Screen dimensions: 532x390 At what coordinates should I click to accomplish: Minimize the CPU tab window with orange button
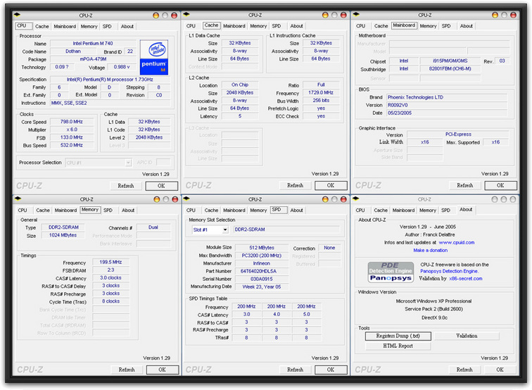pos(156,15)
